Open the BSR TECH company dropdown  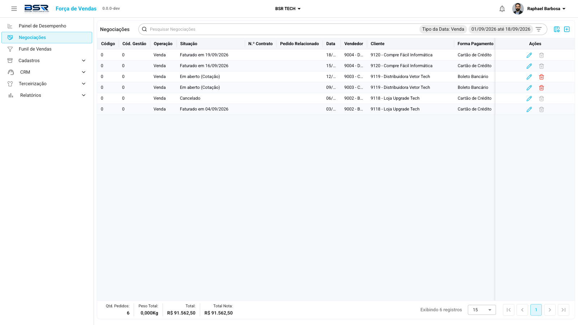click(x=288, y=9)
